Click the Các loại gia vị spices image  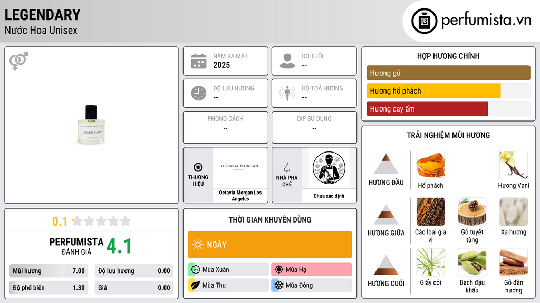click(430, 211)
